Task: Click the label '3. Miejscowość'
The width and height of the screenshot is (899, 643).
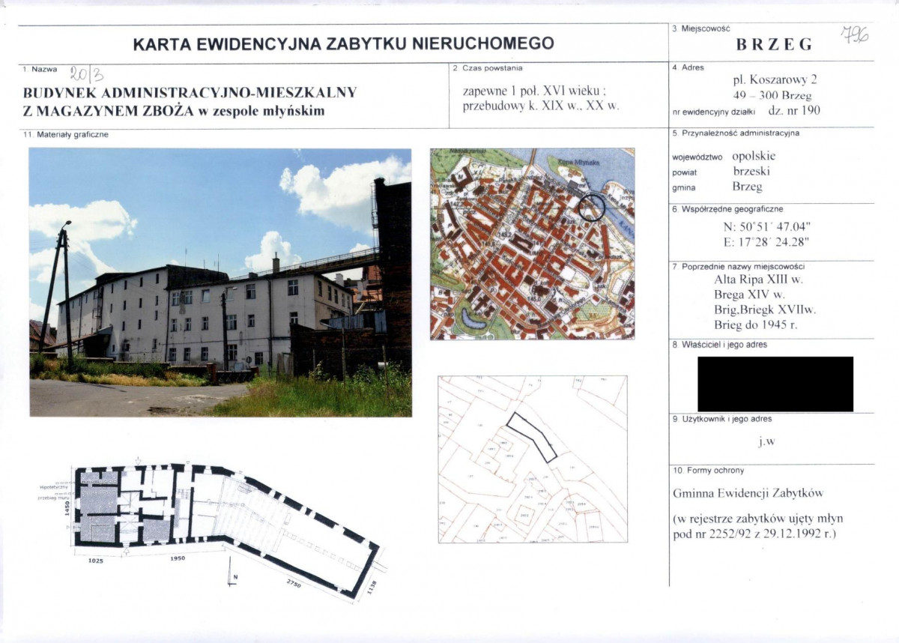Action: click(x=701, y=28)
